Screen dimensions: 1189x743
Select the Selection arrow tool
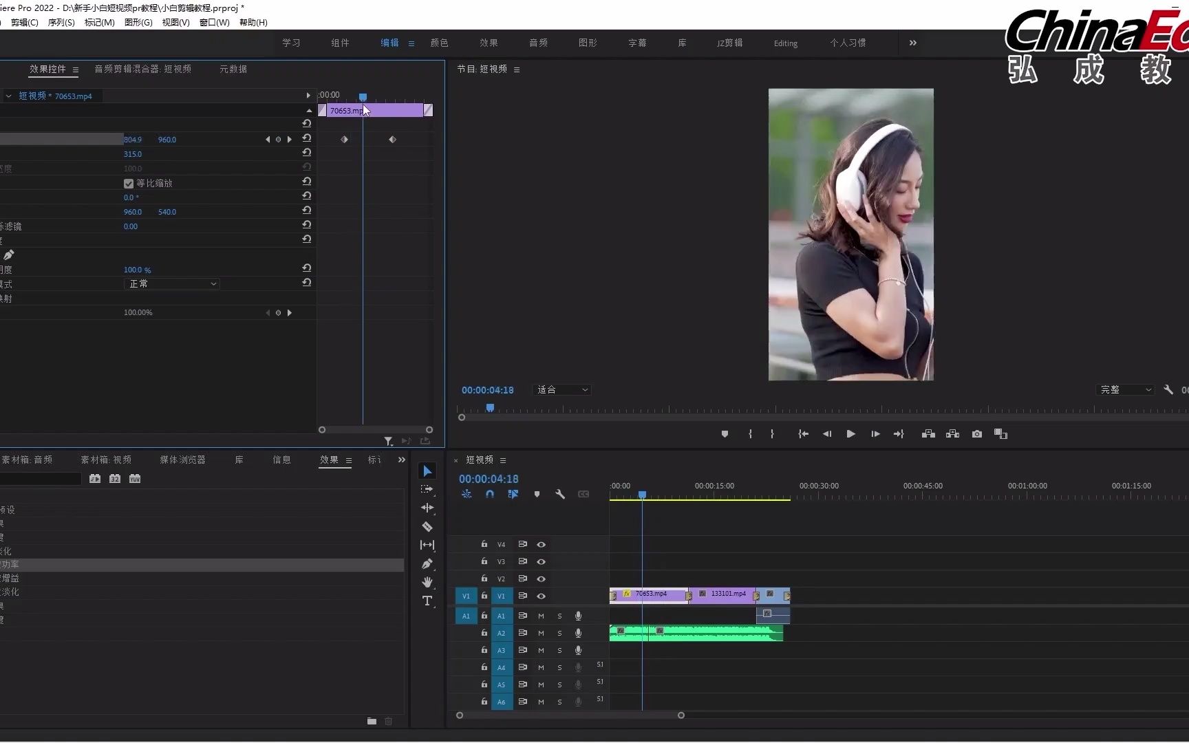pyautogui.click(x=427, y=471)
